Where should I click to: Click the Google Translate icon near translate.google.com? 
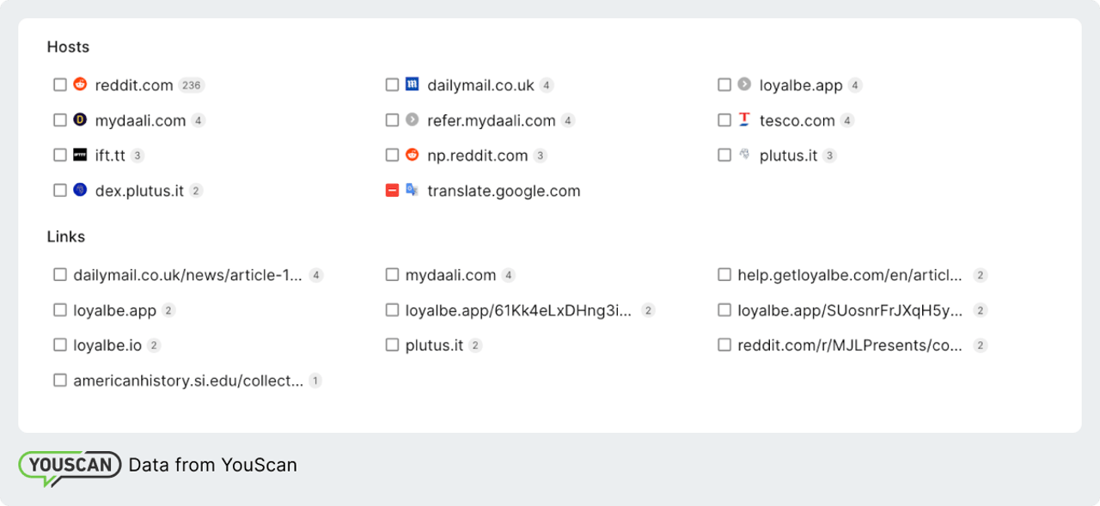(x=412, y=190)
